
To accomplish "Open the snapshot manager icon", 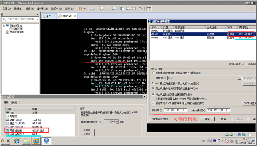I will click(x=114, y=8).
